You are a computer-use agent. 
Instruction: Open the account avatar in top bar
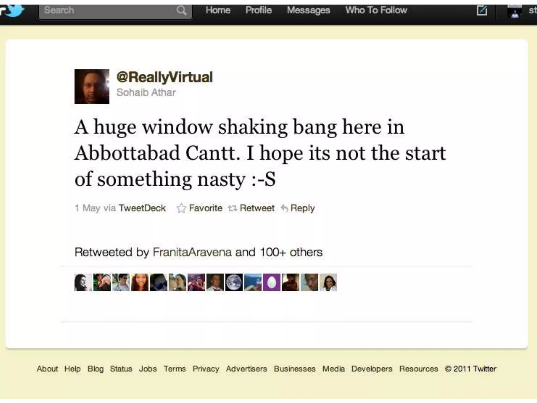[x=514, y=12]
